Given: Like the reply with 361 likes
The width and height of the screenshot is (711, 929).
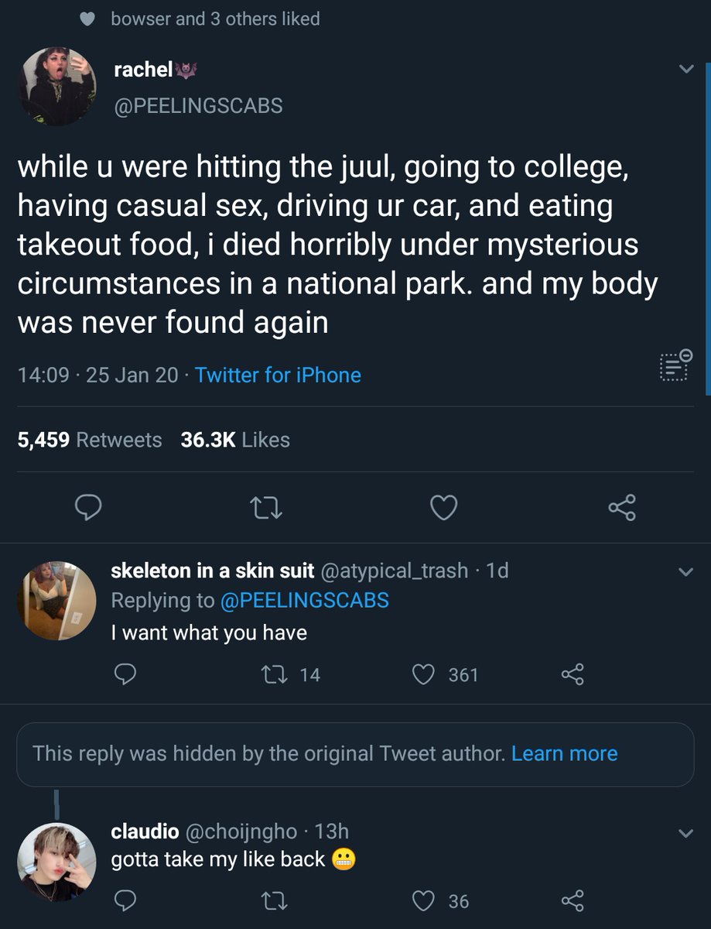Looking at the screenshot, I should [x=423, y=675].
